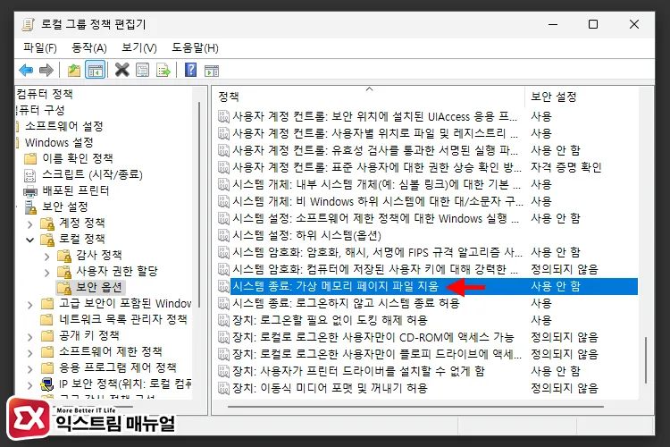The width and height of the screenshot is (670, 447).
Task: Select 시스템 암호화: FIPS 규격 알고리즘 policy
Action: click(x=427, y=252)
